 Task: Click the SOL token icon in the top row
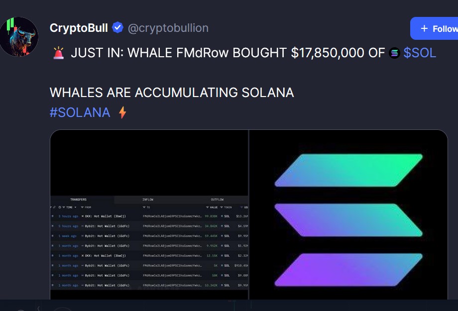click(x=222, y=216)
